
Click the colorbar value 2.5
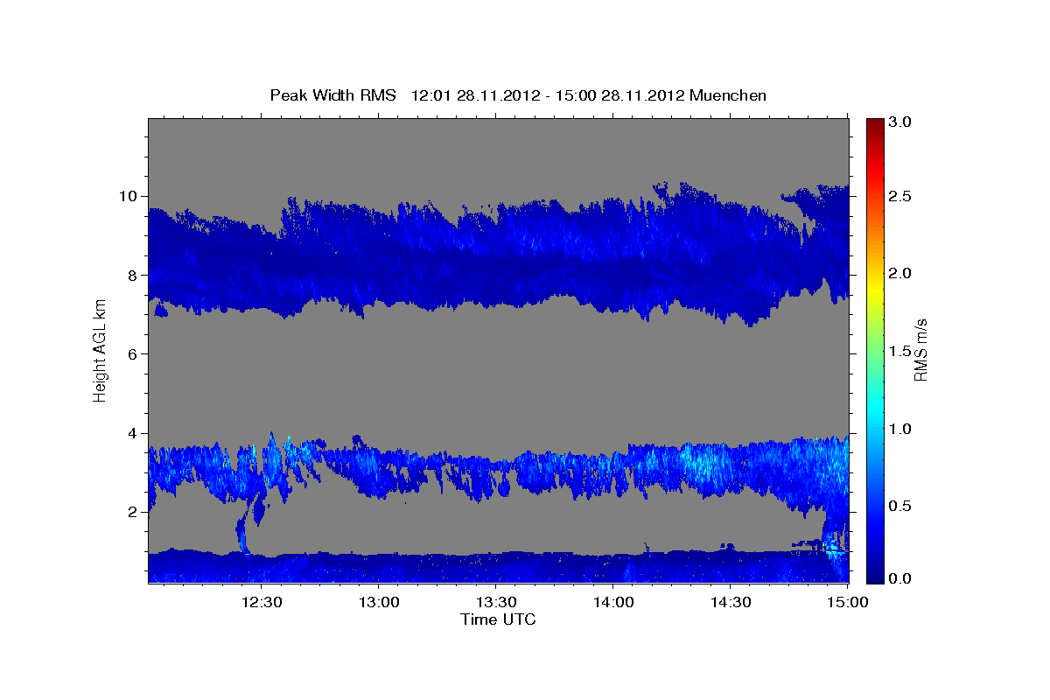click(900, 196)
